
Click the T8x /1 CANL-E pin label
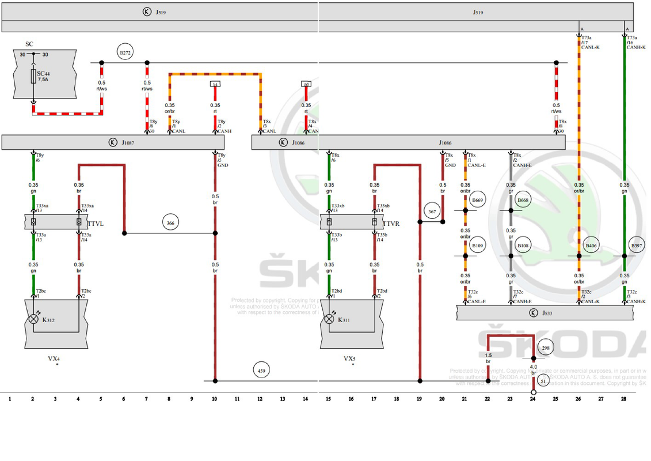pos(477,160)
